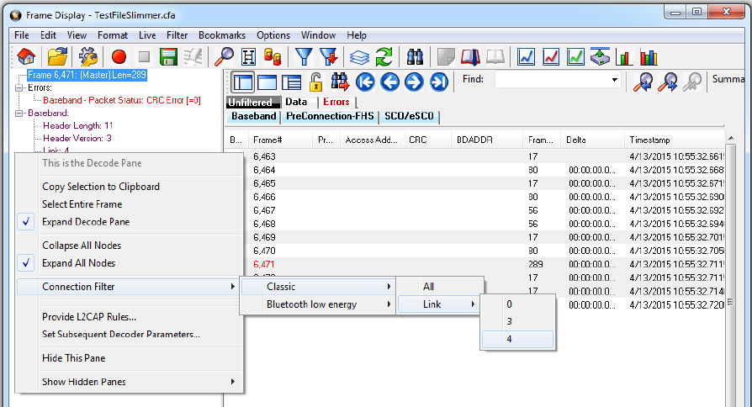Image resolution: width=752 pixels, height=407 pixels.
Task: Go to first frame arrow button
Action: coord(365,82)
